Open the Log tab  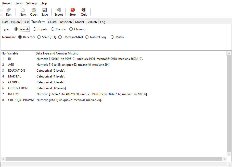point(102,22)
